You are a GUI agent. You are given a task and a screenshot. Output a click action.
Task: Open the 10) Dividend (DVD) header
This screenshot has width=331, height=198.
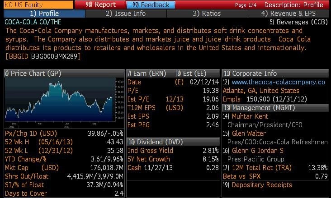(173, 142)
